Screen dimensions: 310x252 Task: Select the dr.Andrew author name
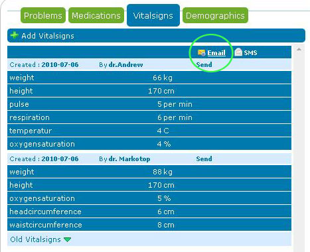125,64
